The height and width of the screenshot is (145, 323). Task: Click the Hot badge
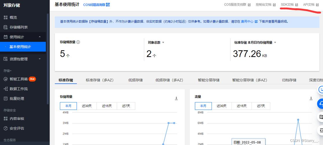(32, 79)
